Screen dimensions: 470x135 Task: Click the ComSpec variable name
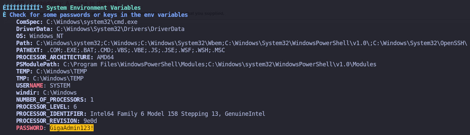pyautogui.click(x=29, y=22)
